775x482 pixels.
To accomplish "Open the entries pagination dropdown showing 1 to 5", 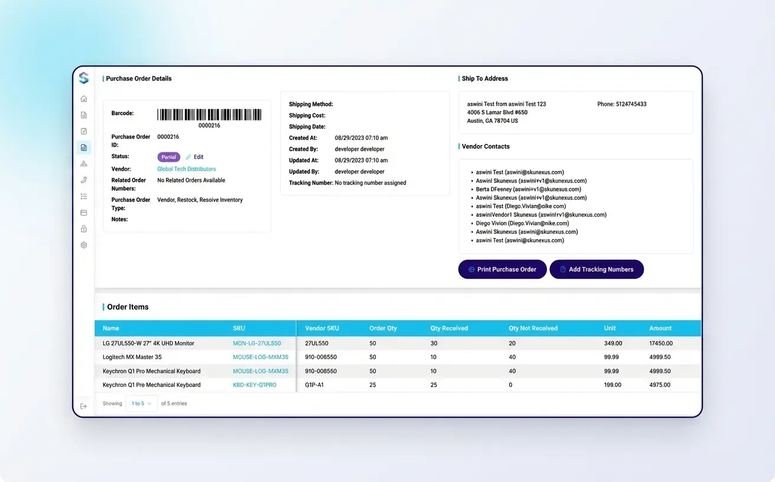I will [141, 403].
